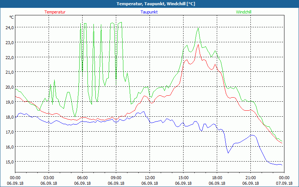Image resolution: width=299 pixels, height=187 pixels.
Task: Select the 18,0 y-axis value label
Action: point(9,117)
